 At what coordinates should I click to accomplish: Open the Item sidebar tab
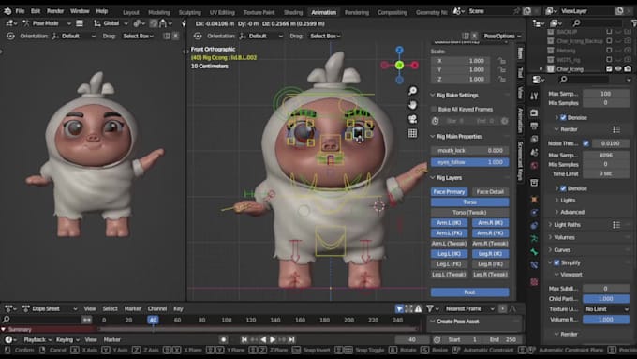click(x=520, y=52)
